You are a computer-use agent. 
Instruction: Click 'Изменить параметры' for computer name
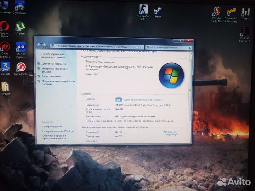click(x=172, y=133)
